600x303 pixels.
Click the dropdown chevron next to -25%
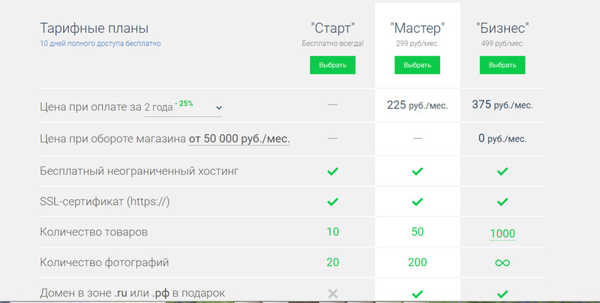pos(218,108)
